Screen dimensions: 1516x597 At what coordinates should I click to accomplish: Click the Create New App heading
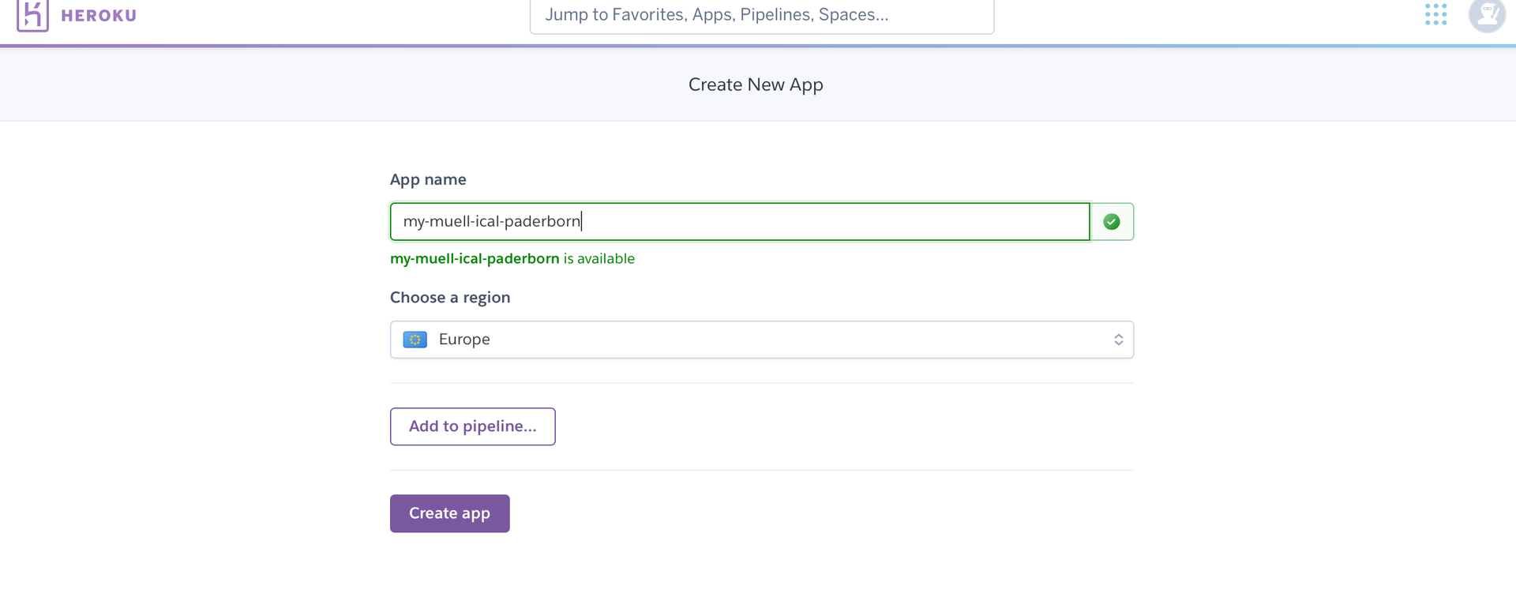point(756,84)
